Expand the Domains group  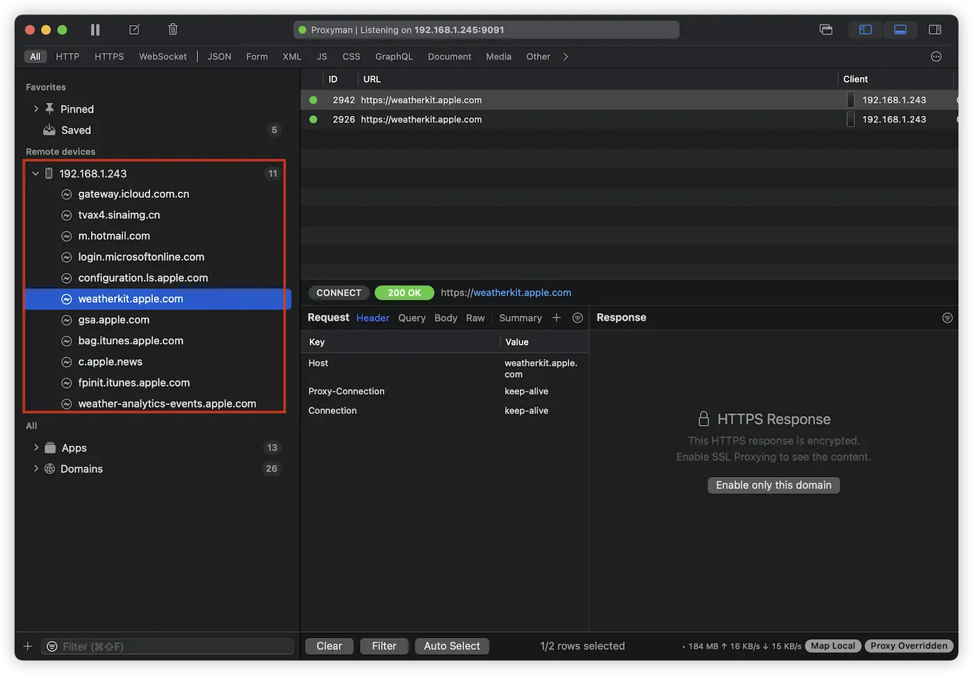(36, 469)
